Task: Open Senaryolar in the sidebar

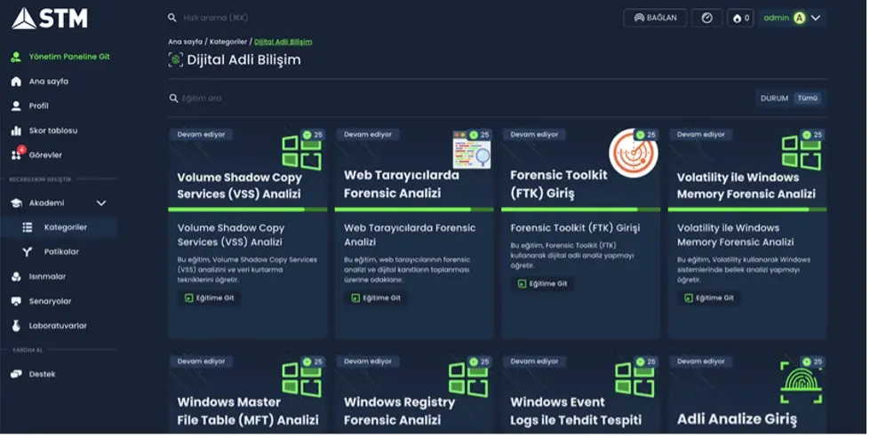Action: (x=50, y=301)
